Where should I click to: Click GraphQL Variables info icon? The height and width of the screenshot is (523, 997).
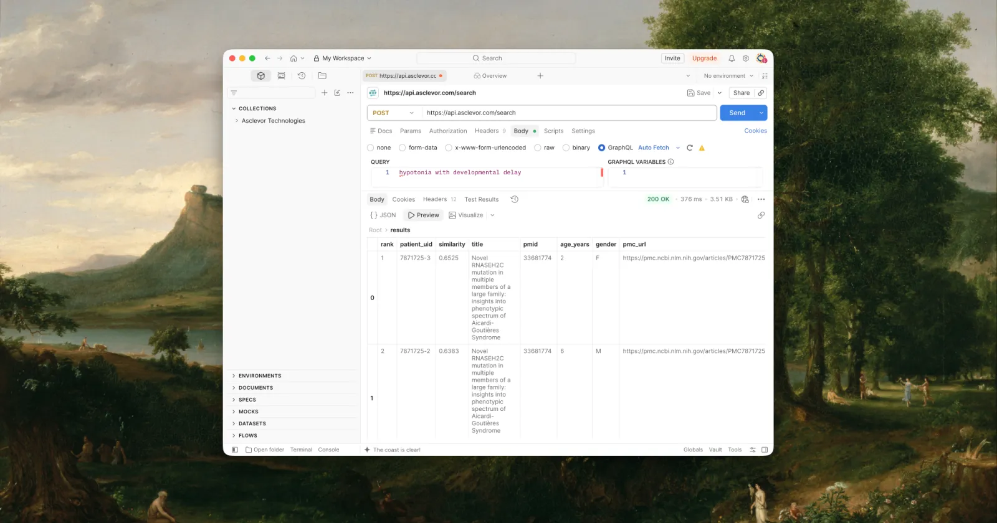(x=671, y=162)
